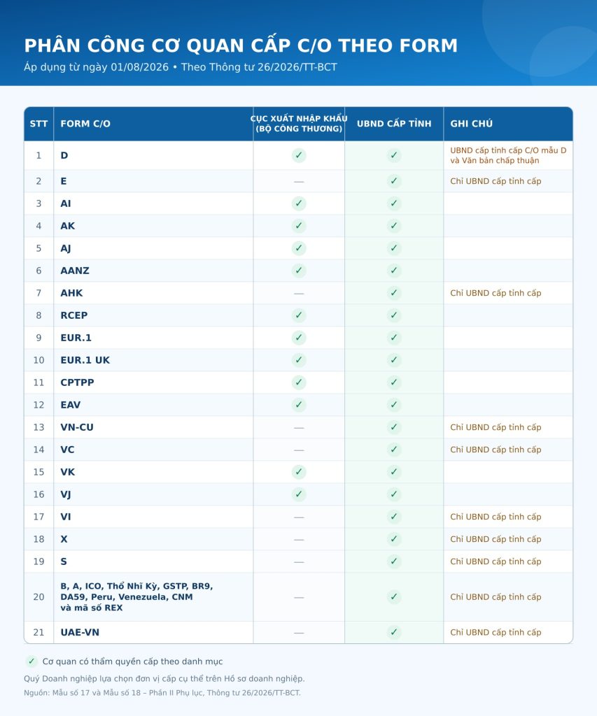Click the UBND checkmark in the VC row
The width and height of the screenshot is (597, 716).
tap(393, 450)
